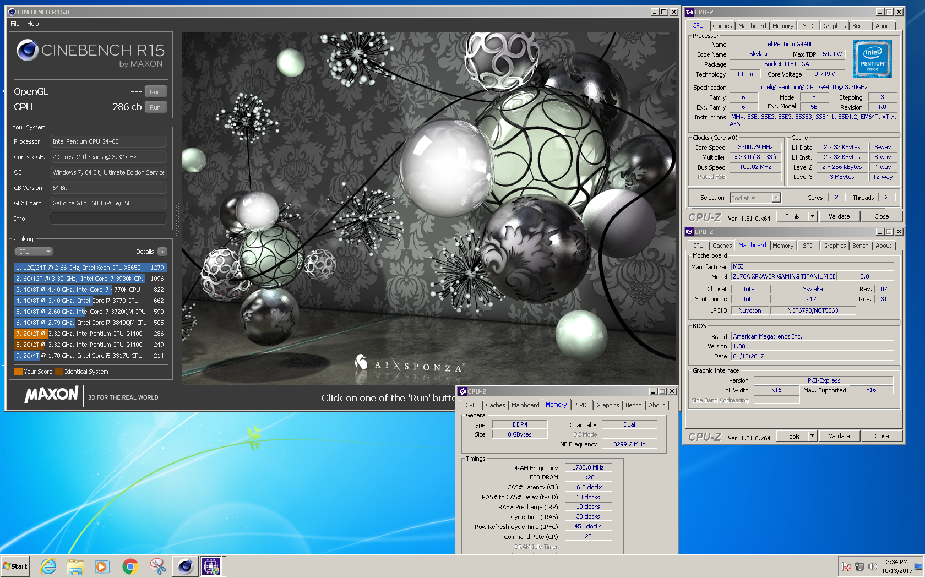Click Close in the top CPU-Z window

click(882, 216)
